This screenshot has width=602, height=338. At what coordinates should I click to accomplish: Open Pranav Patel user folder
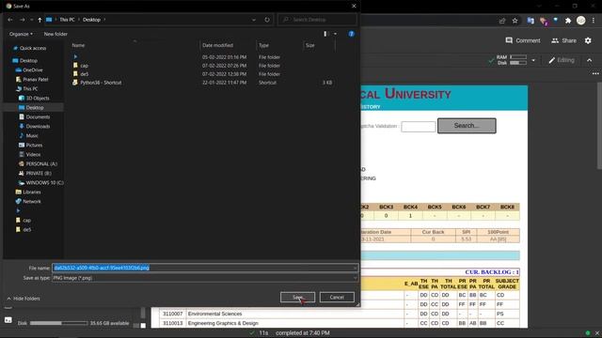click(36, 79)
